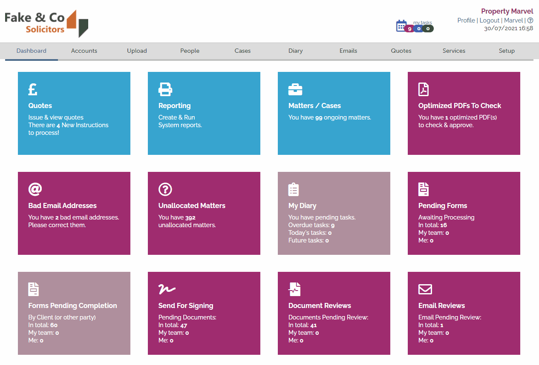Open the Optimized PDFs To Check PDF icon
This screenshot has width=539, height=365.
click(x=423, y=89)
